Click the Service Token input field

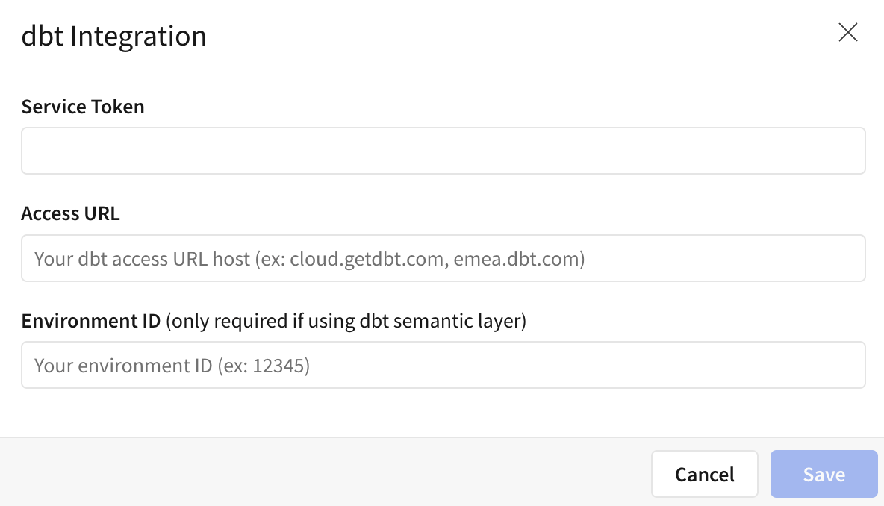443,151
